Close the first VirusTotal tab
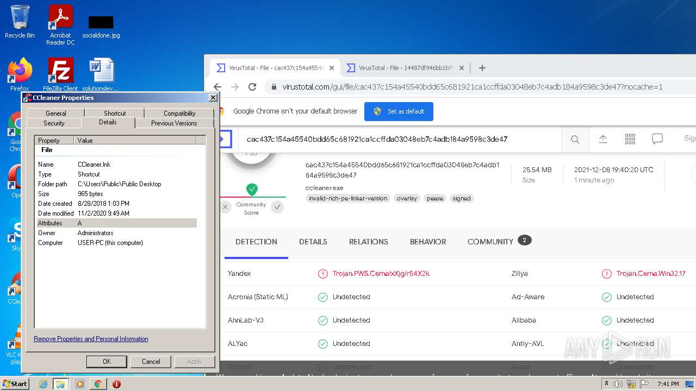This screenshot has width=696, height=391. coord(332,68)
